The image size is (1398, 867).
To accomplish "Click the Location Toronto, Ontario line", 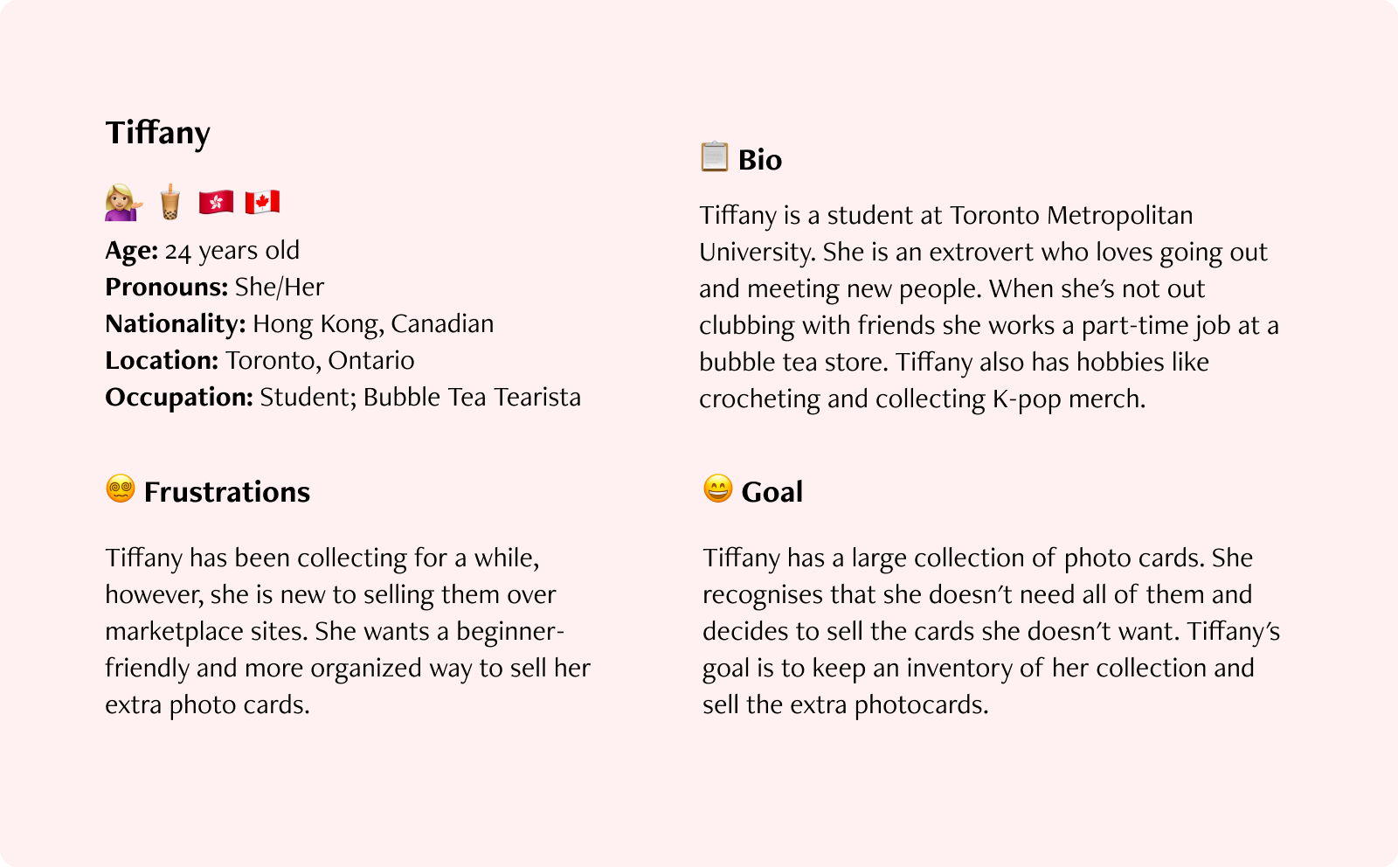I will 260,360.
